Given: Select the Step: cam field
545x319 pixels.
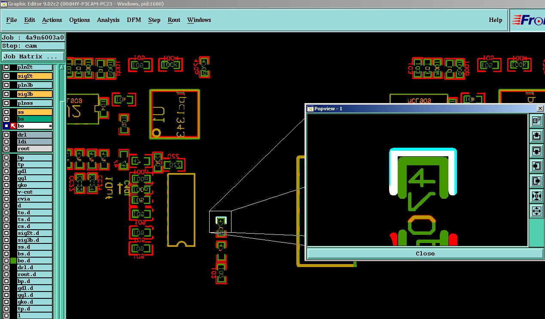Looking at the screenshot, I should tap(33, 46).
